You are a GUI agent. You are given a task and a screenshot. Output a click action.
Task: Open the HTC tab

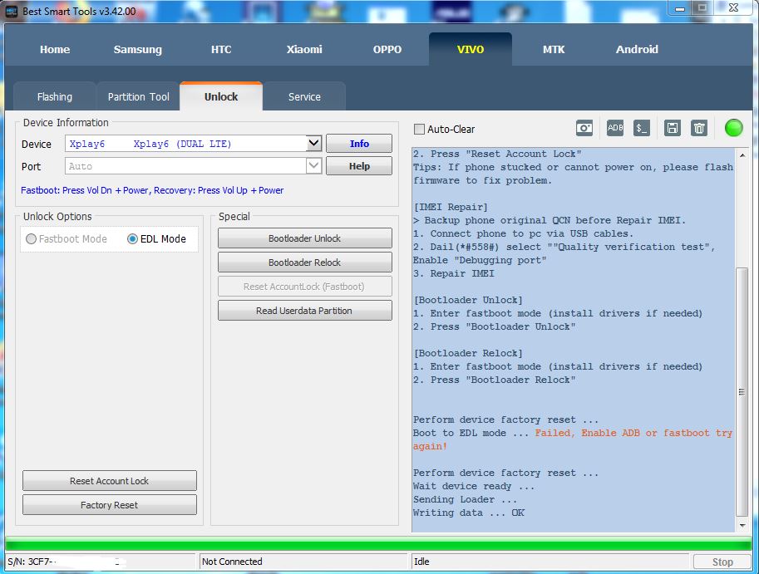click(221, 49)
